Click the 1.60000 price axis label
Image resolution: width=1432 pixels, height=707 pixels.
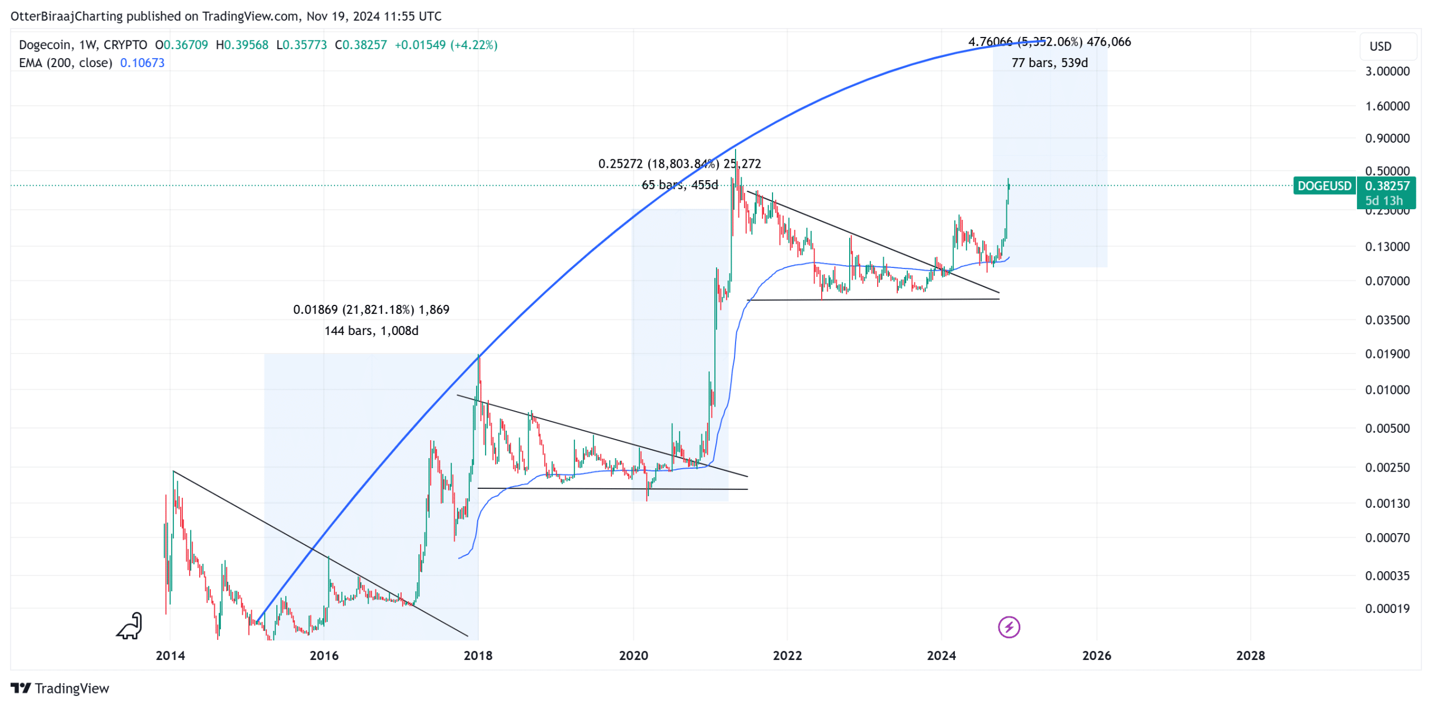click(x=1387, y=106)
